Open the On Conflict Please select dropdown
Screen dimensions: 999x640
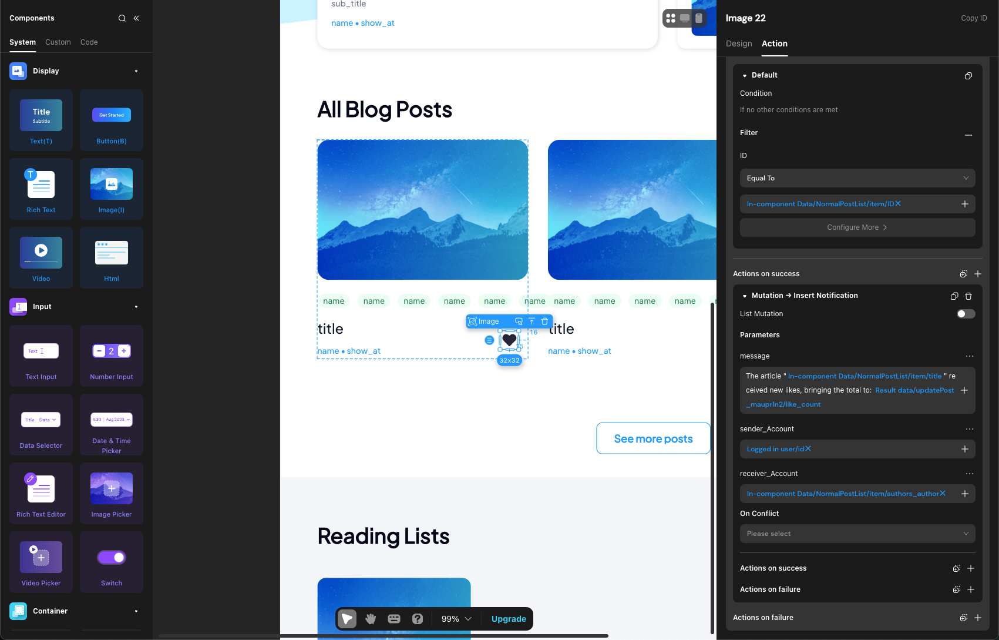857,534
